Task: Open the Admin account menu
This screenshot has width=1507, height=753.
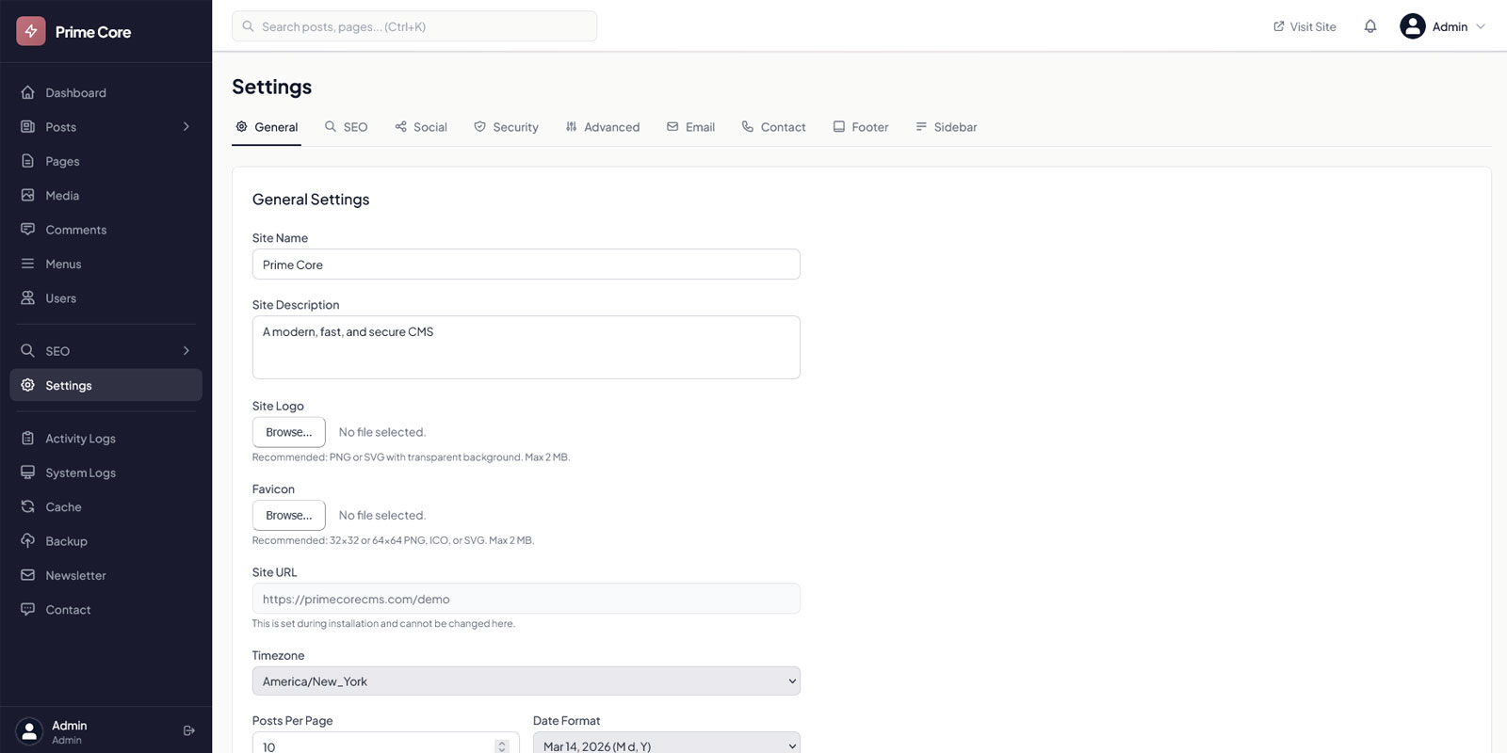Action: pyautogui.click(x=1441, y=26)
